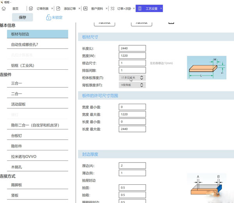Click the 薄边(B) input field

pyautogui.click(x=132, y=173)
